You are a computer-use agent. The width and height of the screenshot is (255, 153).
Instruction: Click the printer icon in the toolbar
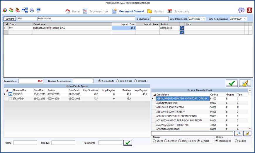coord(32,10)
